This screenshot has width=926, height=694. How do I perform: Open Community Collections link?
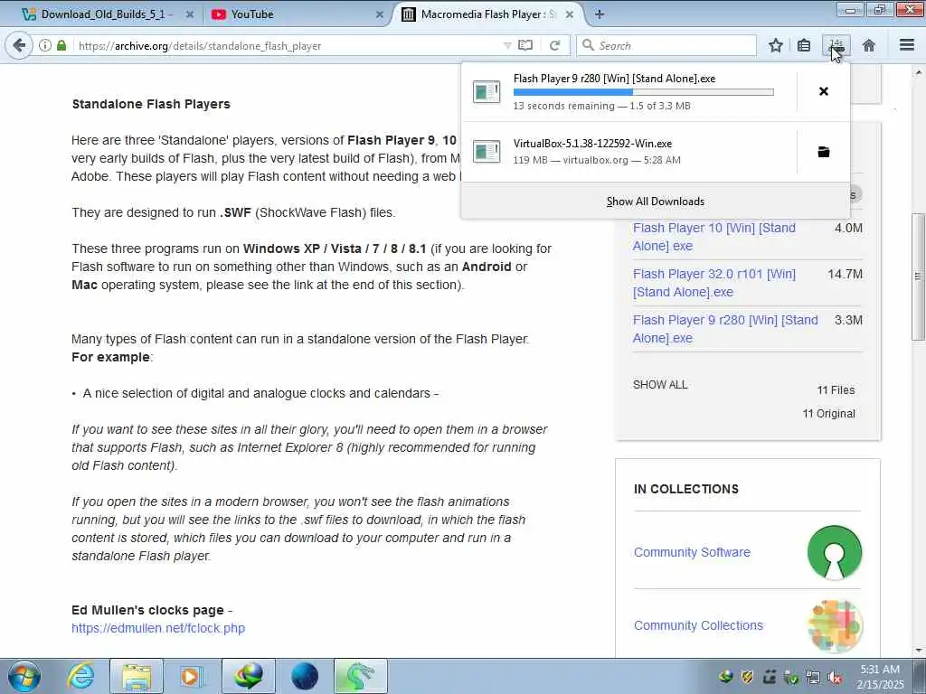pos(698,625)
